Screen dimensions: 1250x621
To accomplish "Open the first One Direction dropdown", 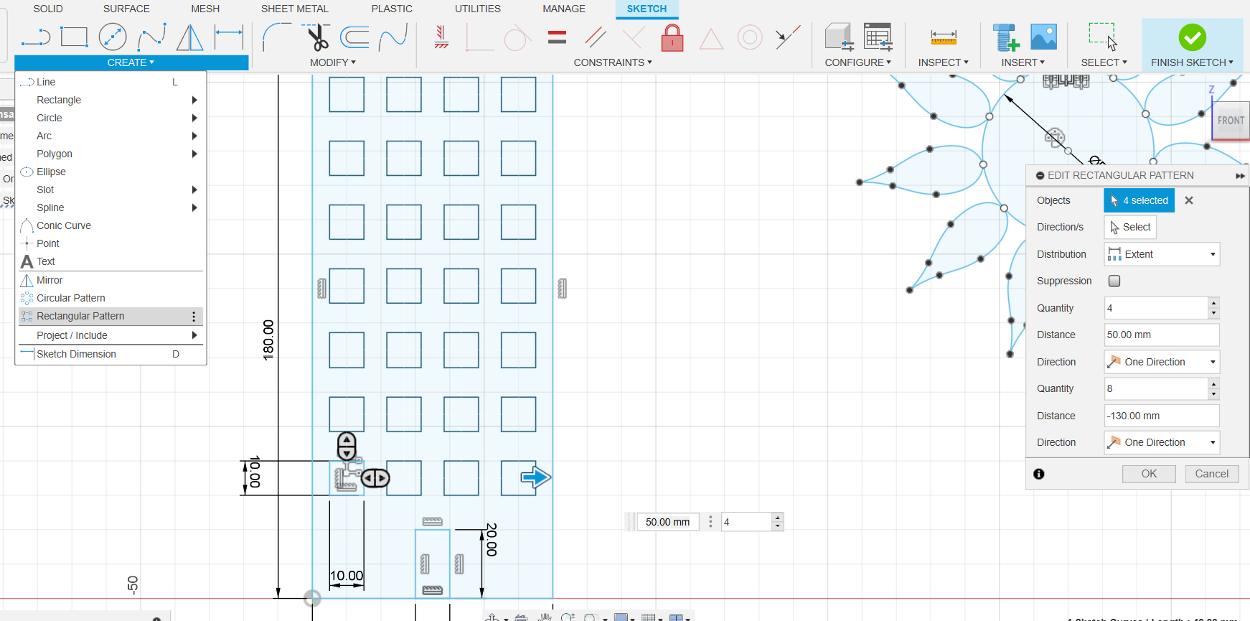I will [x=1162, y=362].
